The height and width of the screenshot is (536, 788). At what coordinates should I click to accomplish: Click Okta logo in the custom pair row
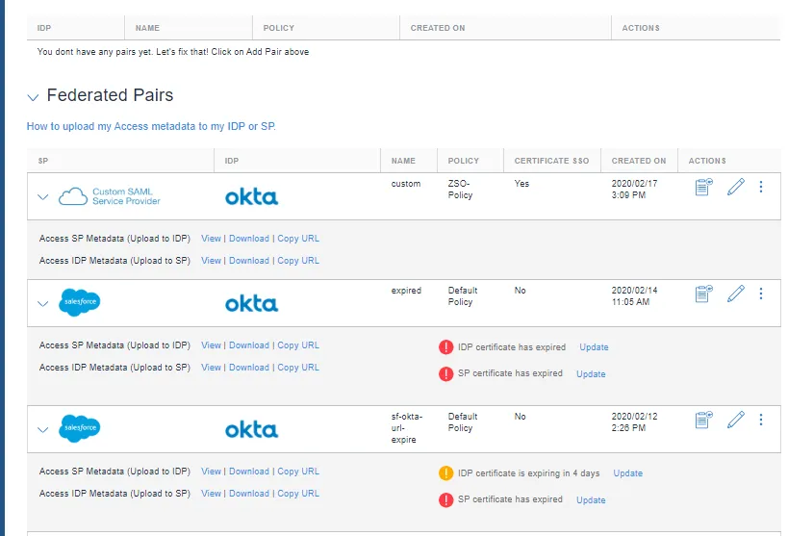click(251, 197)
